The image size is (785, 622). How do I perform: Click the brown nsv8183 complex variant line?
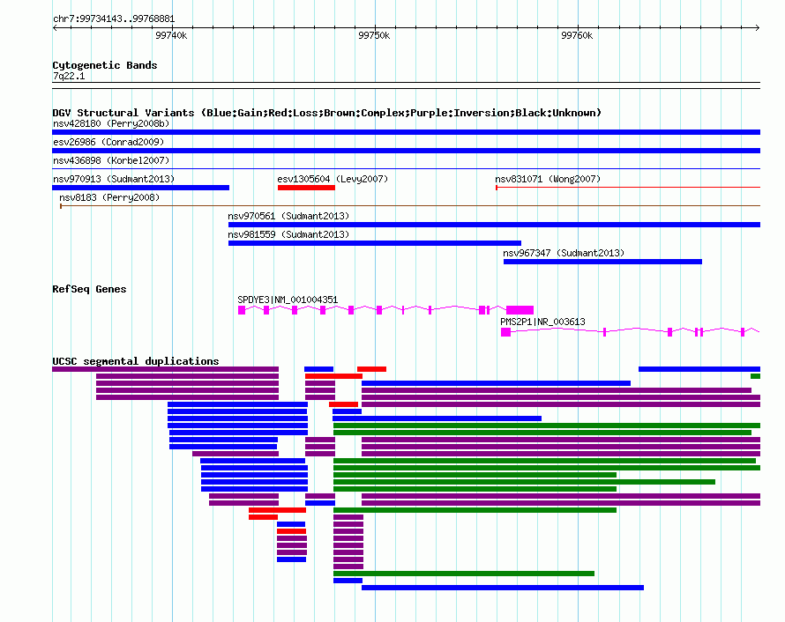[x=410, y=205]
